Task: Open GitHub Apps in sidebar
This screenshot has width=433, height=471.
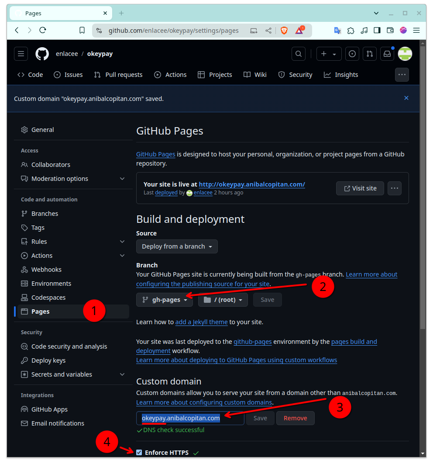Action: point(73,409)
